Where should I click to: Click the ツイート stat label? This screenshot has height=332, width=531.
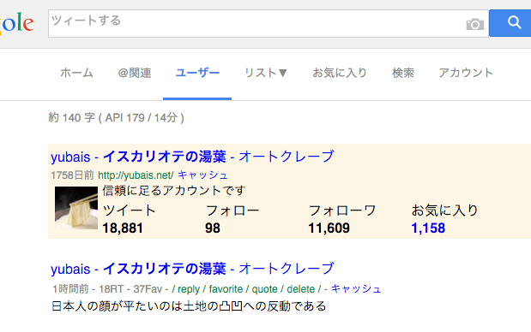click(129, 210)
